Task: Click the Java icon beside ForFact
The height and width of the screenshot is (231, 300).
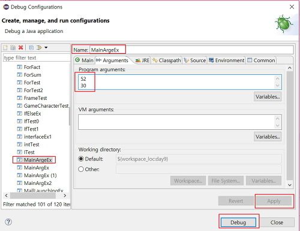Action: [x=19, y=67]
